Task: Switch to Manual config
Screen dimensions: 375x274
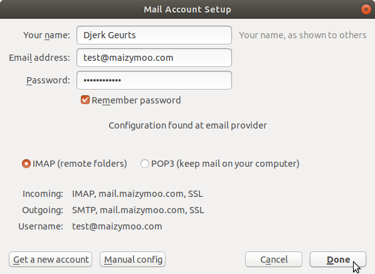Action: point(132,260)
